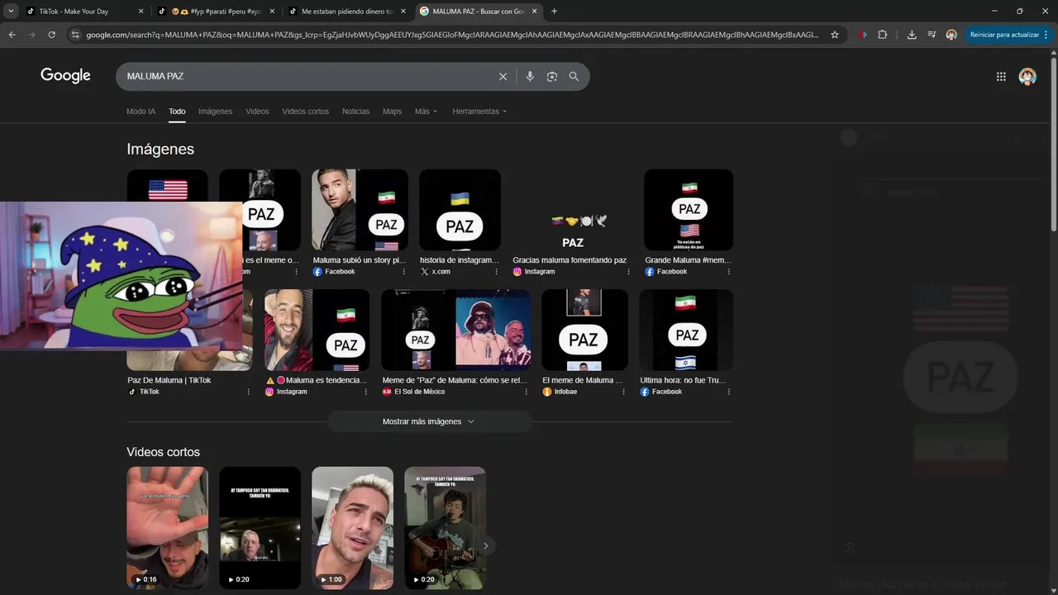Open tab search chevron in tab strip

(11, 12)
